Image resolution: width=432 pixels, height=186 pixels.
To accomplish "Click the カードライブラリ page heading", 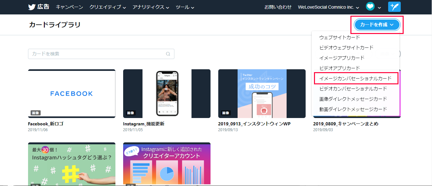I will [x=55, y=25].
